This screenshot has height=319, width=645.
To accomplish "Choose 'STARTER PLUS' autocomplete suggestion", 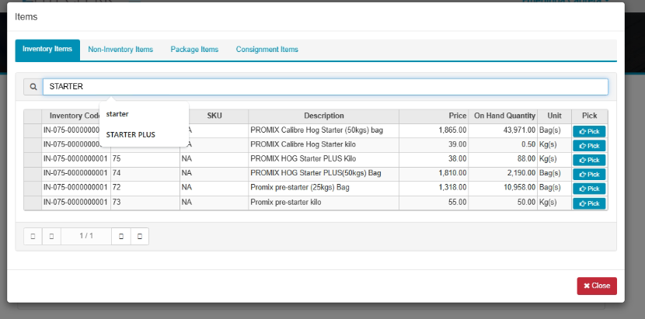I will tap(131, 134).
